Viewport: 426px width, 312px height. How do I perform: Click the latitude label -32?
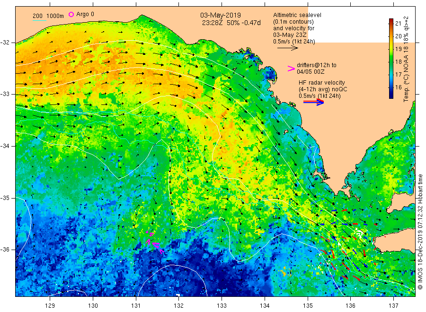(5, 43)
